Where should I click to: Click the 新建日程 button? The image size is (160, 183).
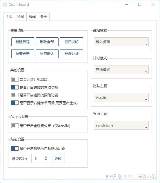pos(23,42)
